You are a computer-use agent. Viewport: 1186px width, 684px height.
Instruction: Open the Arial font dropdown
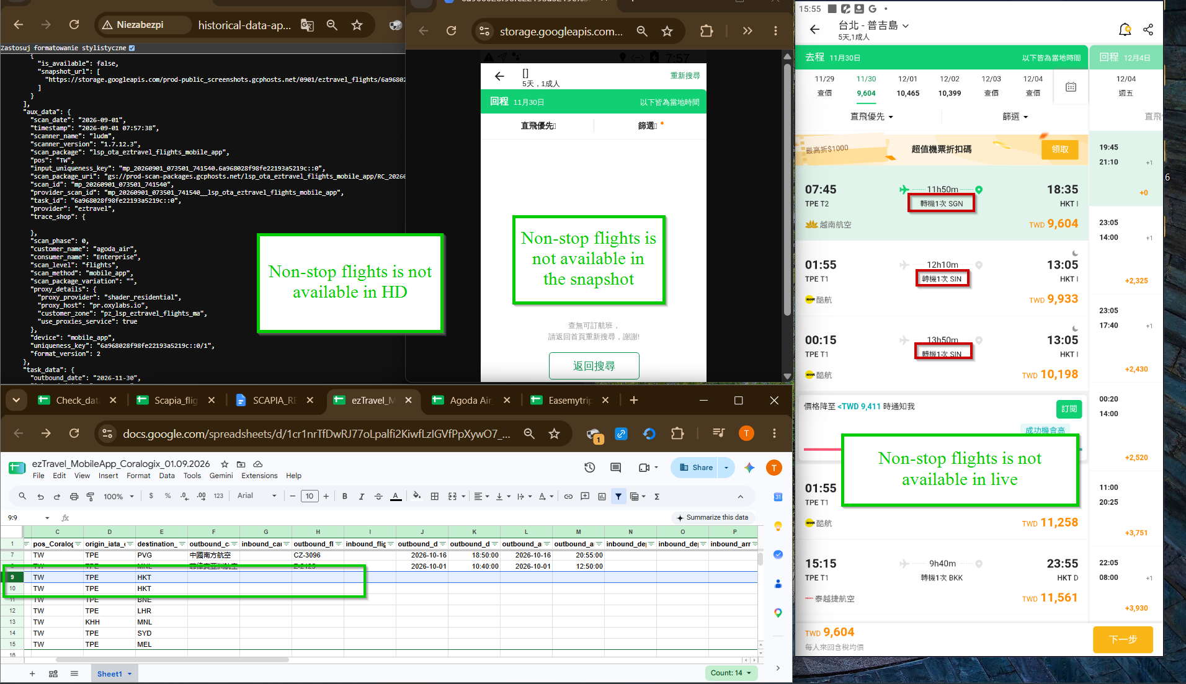coord(257,495)
